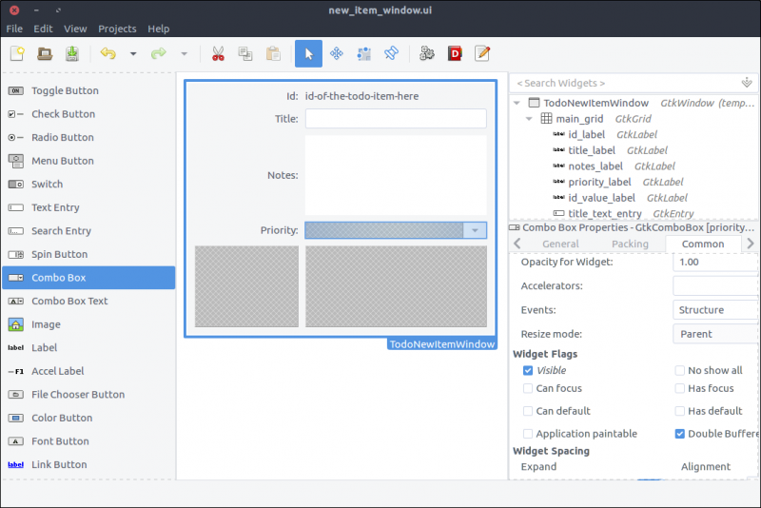
Task: Toggle the Application paintable checkbox
Action: click(528, 434)
